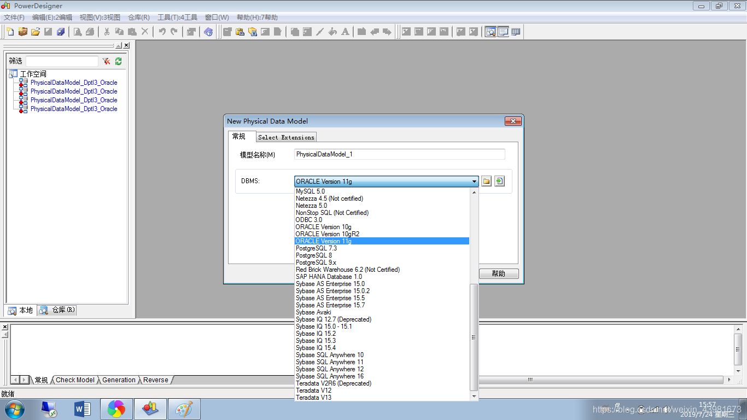Click the Paint palette taskbar icon
The image size is (747, 420).
point(184,409)
